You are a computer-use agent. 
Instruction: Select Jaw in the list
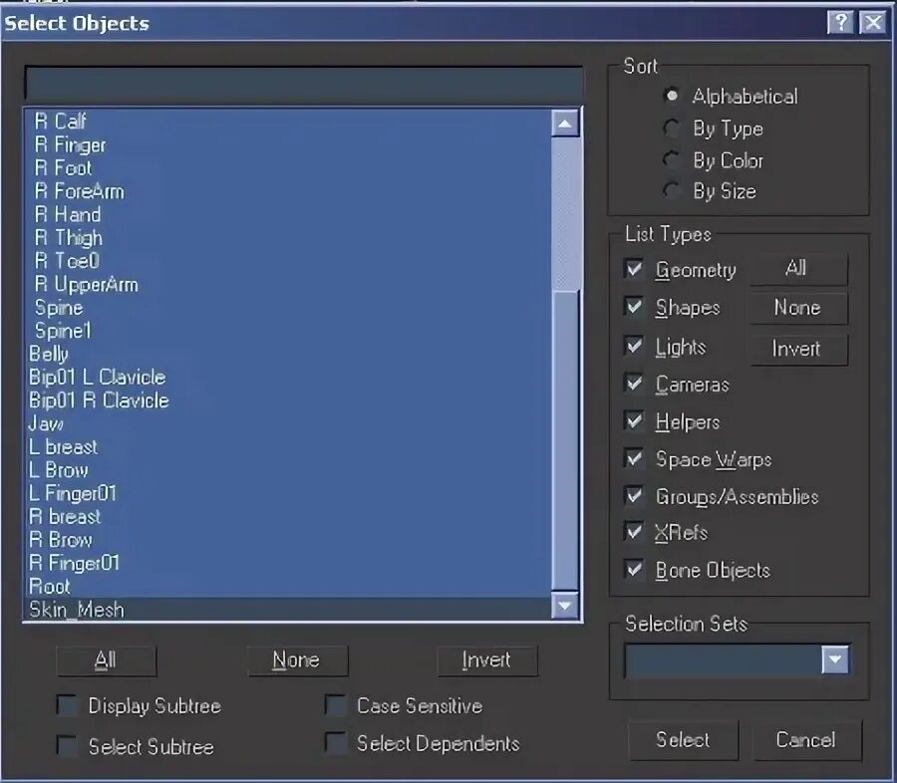pyautogui.click(x=288, y=423)
